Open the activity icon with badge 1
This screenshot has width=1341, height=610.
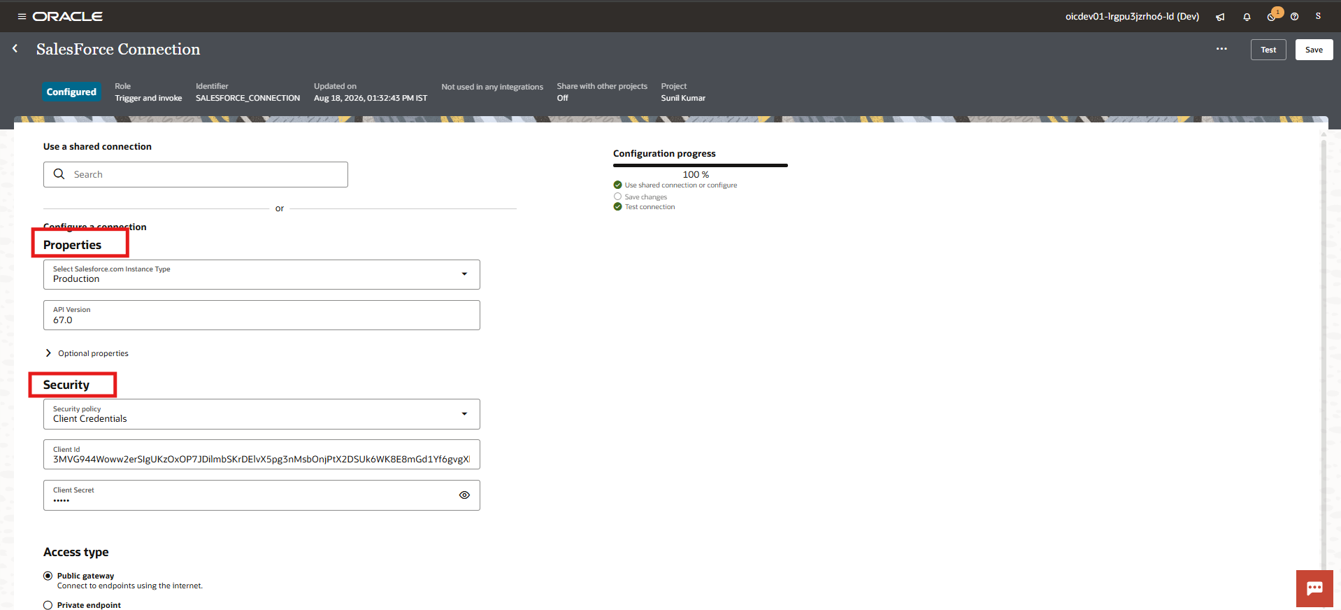tap(1272, 16)
